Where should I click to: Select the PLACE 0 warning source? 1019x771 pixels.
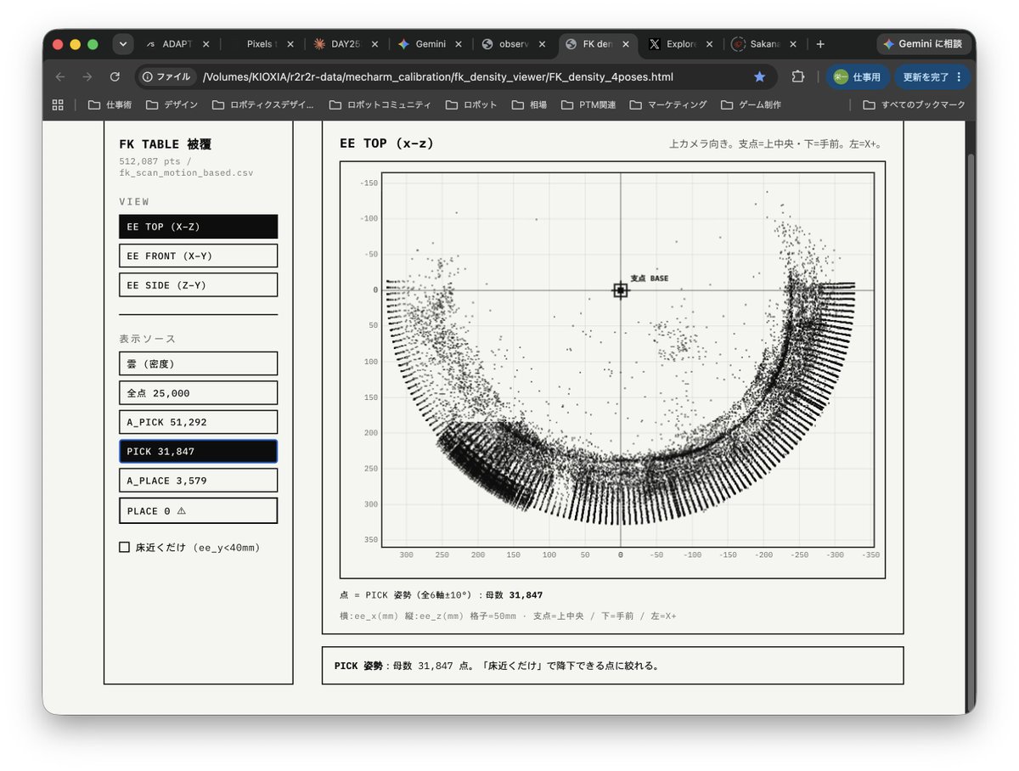click(198, 510)
